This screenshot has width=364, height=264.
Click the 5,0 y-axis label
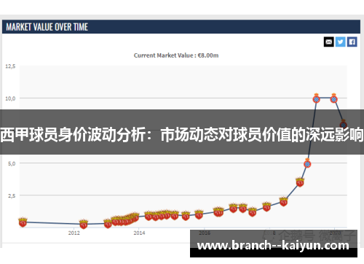tap(12, 163)
